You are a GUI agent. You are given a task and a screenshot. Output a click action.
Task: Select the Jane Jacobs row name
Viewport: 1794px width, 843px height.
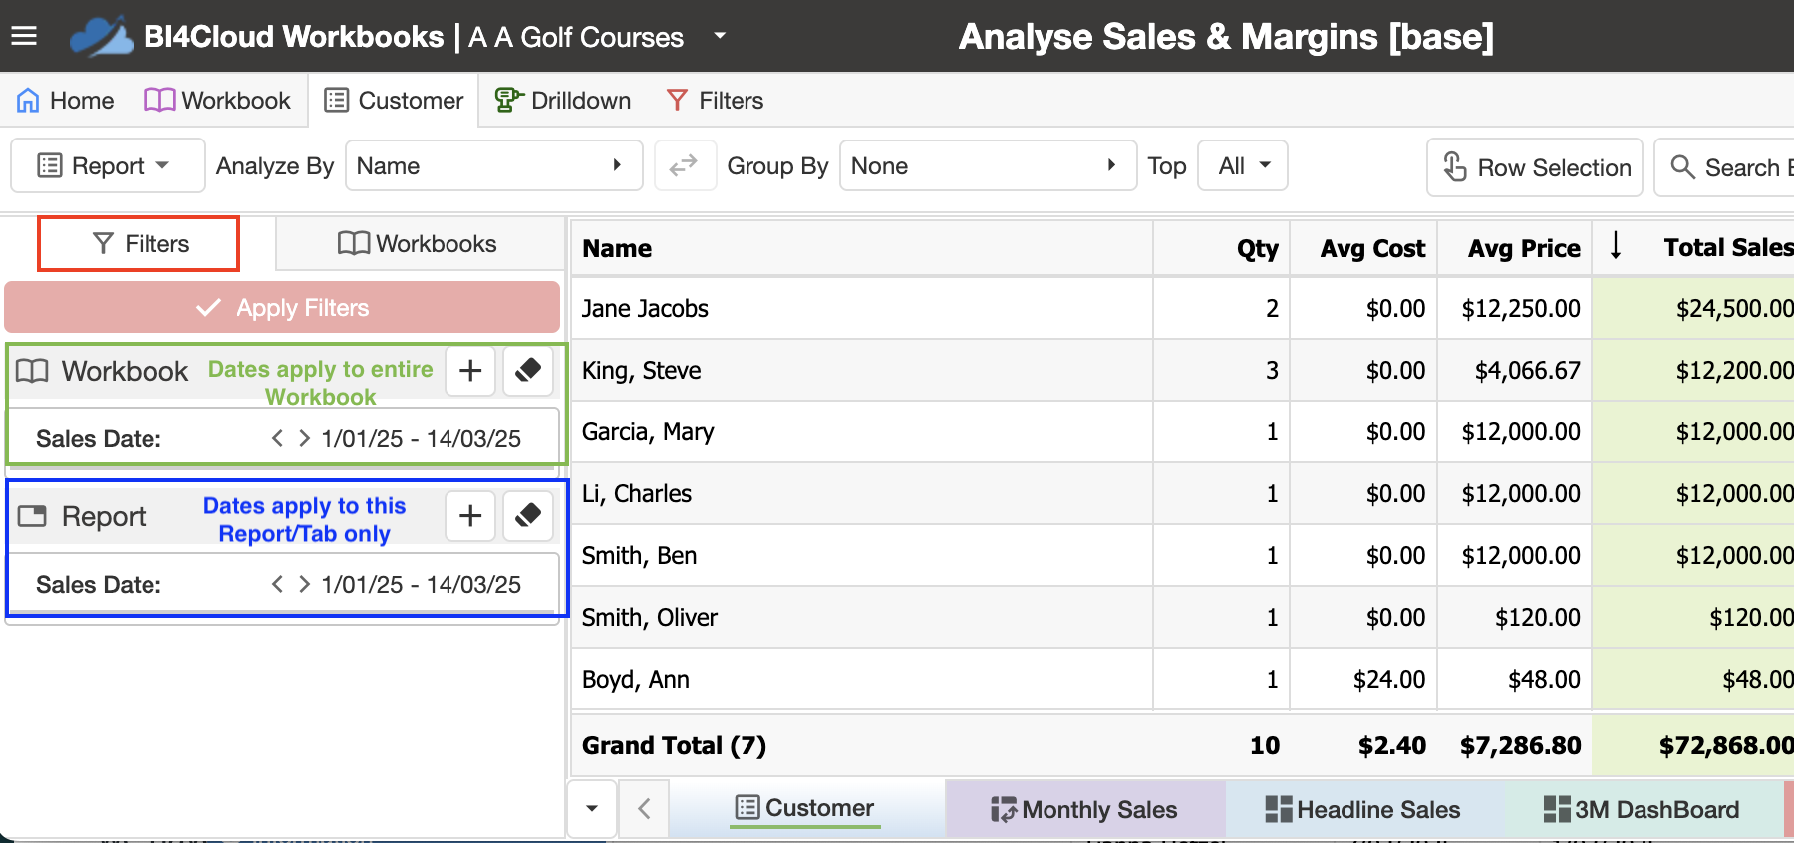(645, 309)
